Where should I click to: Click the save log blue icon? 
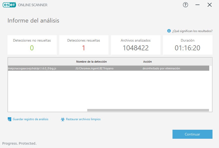click(x=9, y=119)
